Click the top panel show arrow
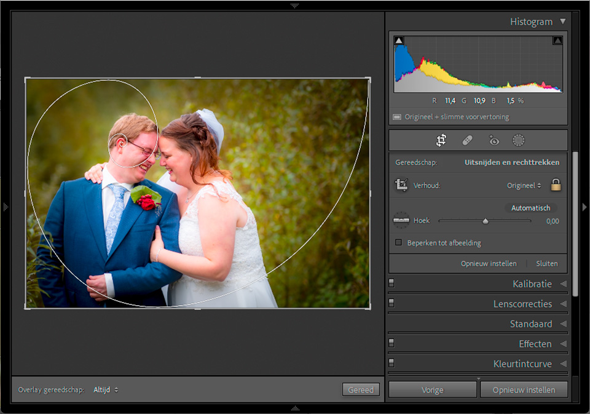Screen dimensions: 590x414 [294, 6]
